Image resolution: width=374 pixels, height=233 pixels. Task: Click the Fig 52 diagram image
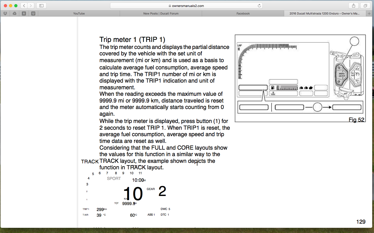point(300,78)
